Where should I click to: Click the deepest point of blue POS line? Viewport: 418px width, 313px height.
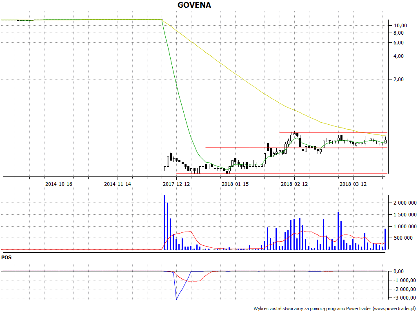pos(176,300)
